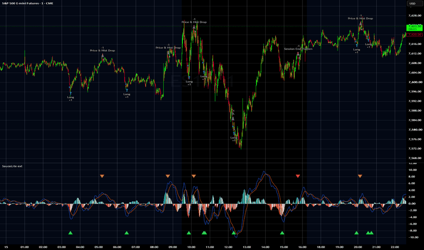
Task: Click the green 7,623.50 current price label
Action: [414, 28]
